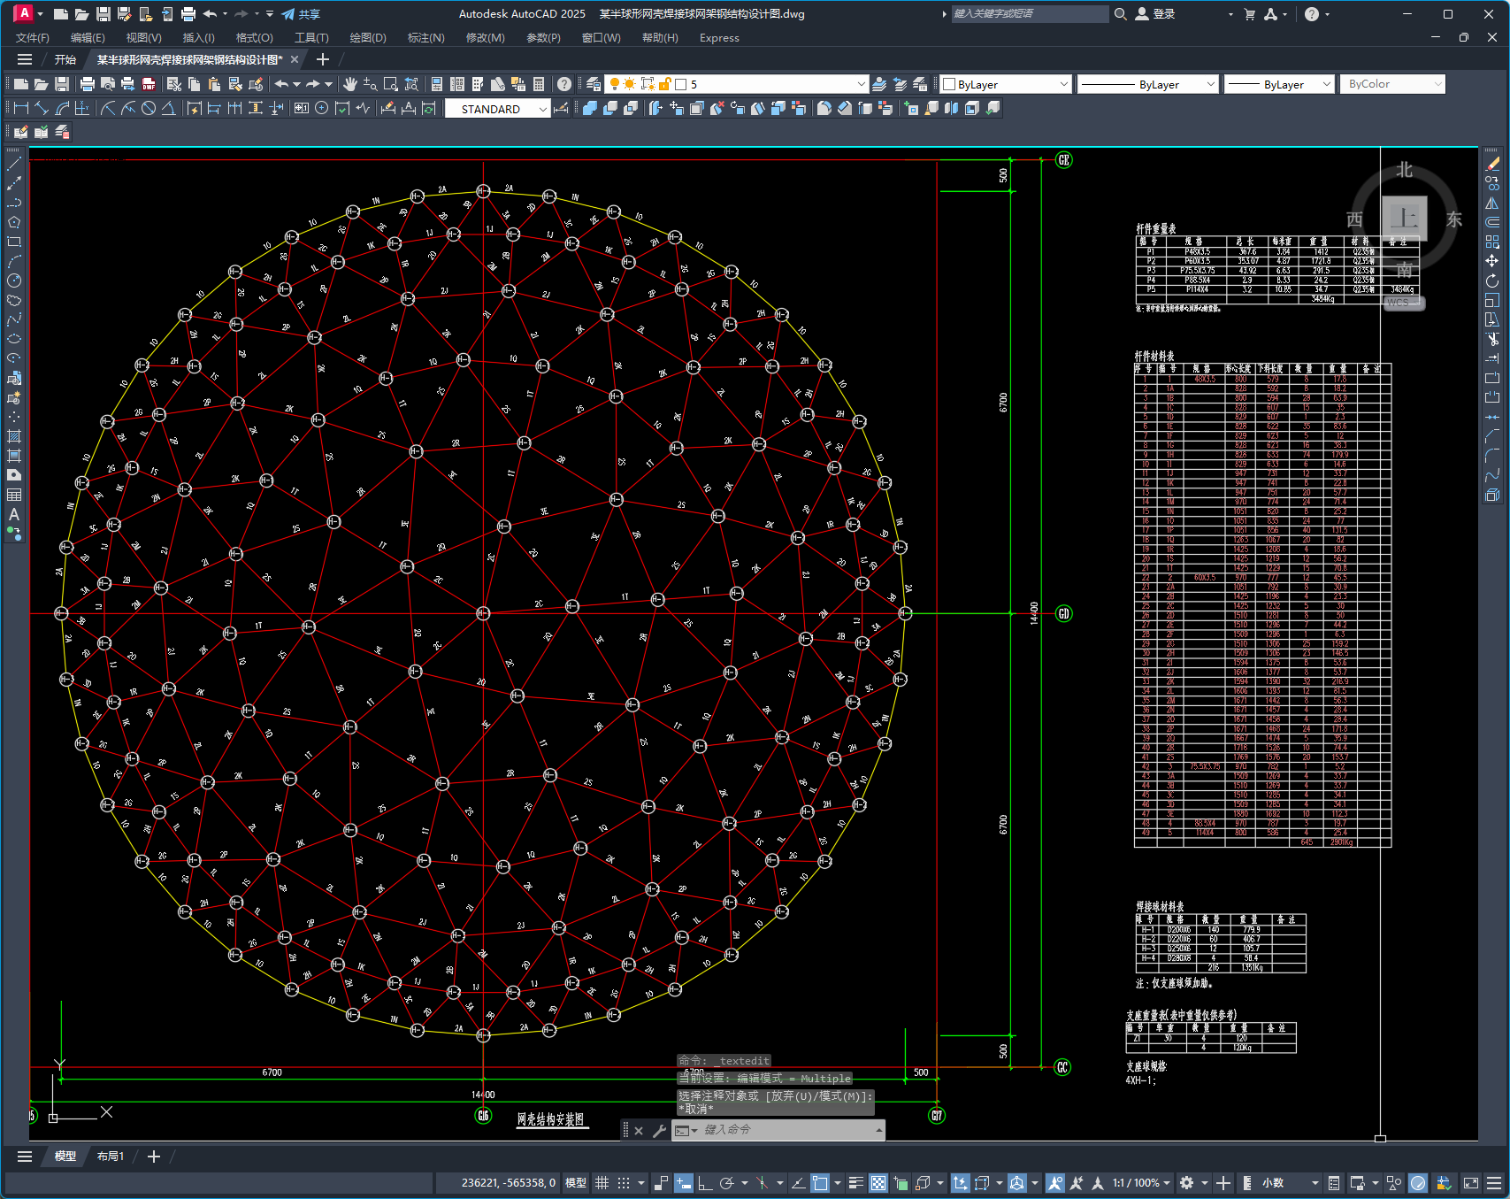The width and height of the screenshot is (1510, 1199).
Task: Toggle polar tracking in status bar
Action: click(727, 1183)
